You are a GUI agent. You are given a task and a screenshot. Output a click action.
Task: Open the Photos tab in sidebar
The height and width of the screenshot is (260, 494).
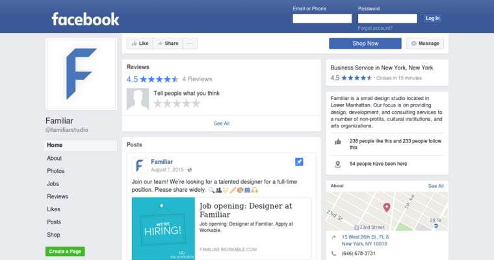(56, 171)
